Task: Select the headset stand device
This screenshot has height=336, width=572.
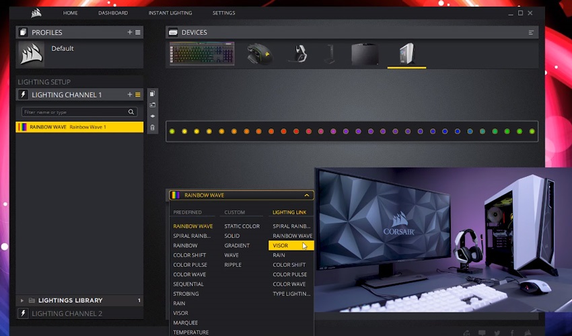Action: tap(330, 54)
